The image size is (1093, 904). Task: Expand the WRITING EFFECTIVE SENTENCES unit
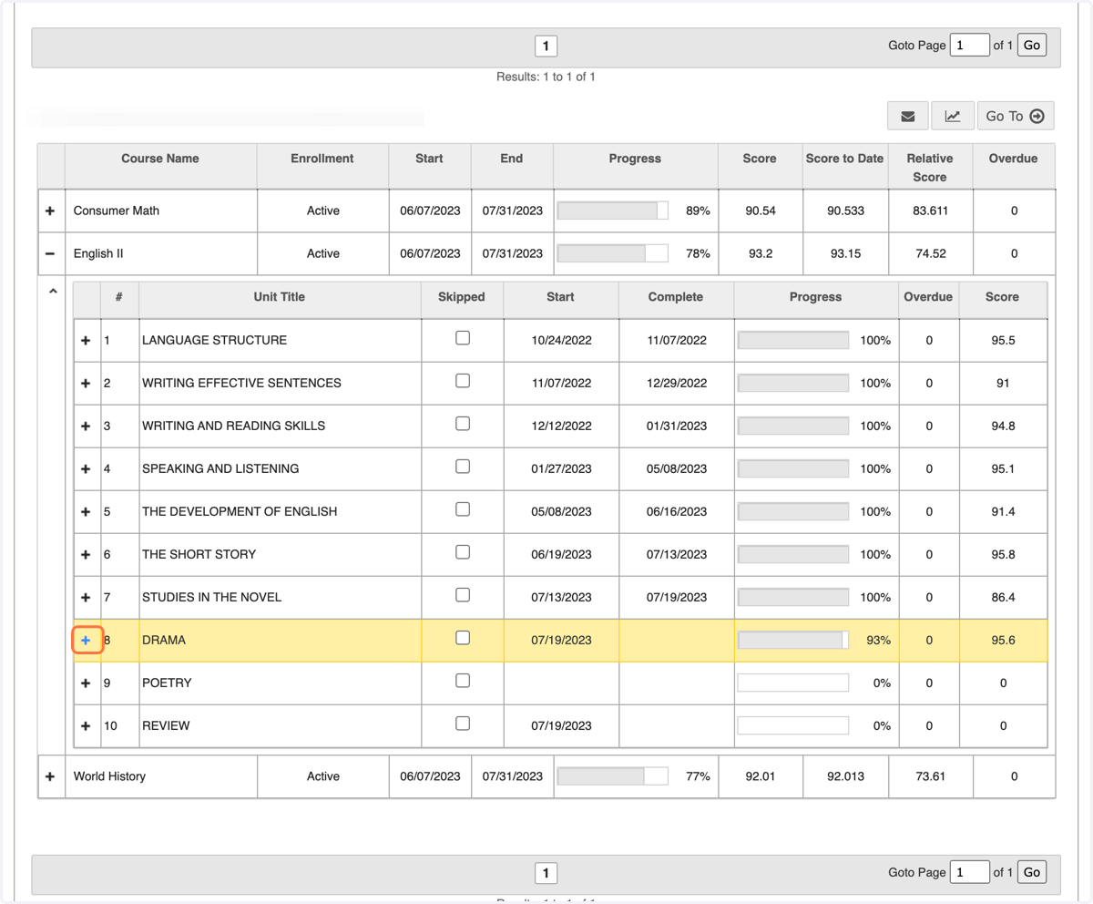[x=86, y=383]
